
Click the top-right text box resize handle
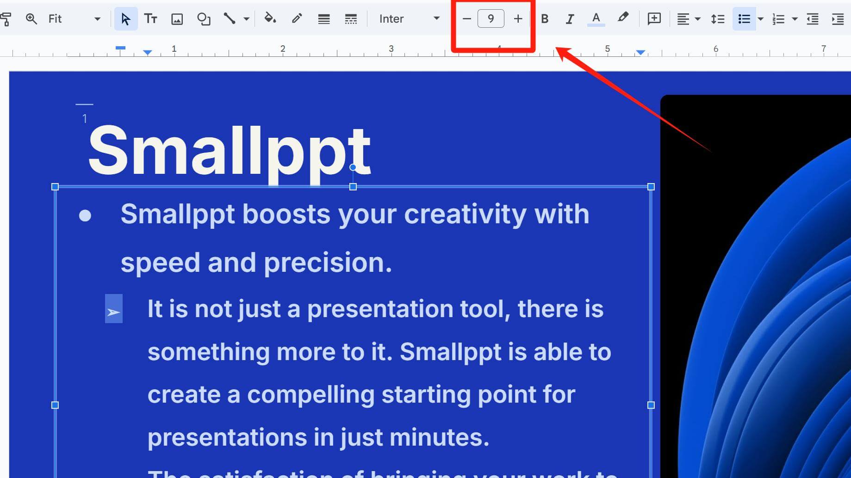651,187
